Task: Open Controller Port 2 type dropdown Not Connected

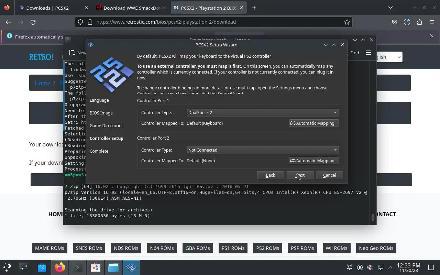Action: pos(263,150)
